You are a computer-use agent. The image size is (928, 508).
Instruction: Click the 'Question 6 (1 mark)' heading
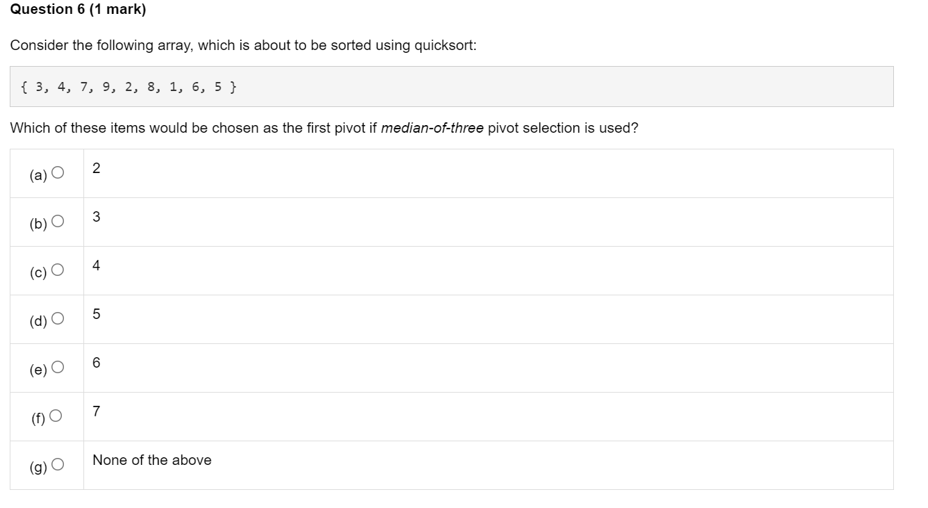coord(78,9)
